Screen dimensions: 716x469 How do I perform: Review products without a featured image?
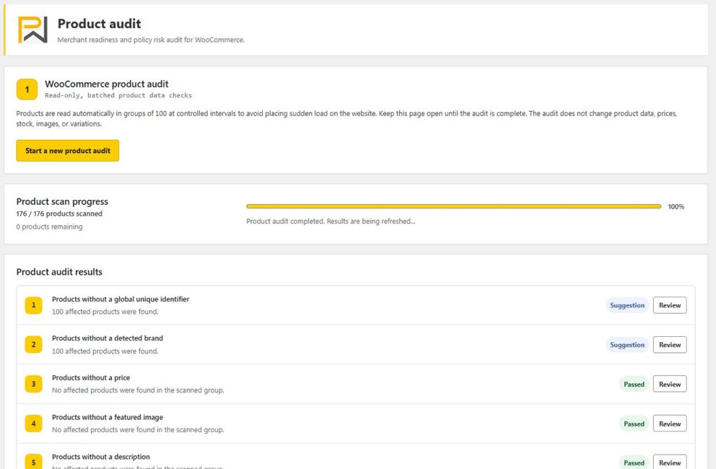click(669, 424)
